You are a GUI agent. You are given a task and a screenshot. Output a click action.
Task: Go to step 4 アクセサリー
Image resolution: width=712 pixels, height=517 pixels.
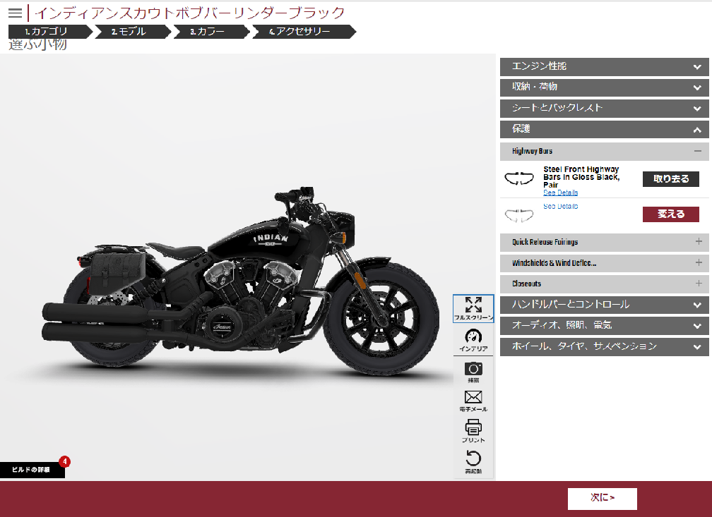(x=303, y=31)
